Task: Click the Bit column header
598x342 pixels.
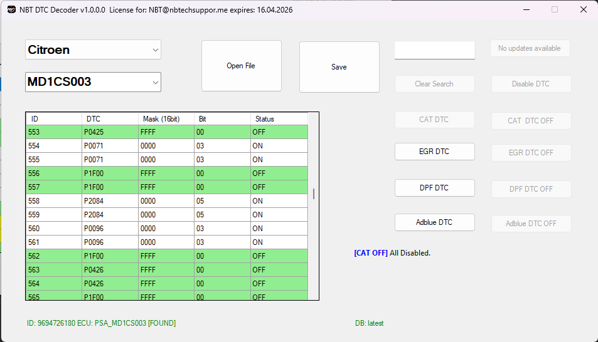Action: tap(222, 119)
